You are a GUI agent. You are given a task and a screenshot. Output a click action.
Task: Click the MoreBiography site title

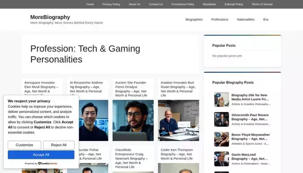(50, 17)
